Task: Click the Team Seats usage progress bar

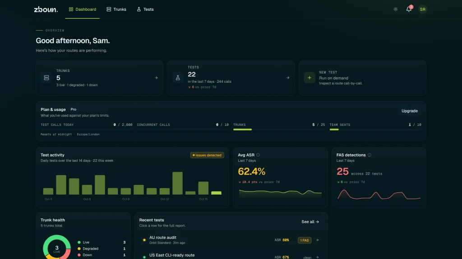Action: 375,129
